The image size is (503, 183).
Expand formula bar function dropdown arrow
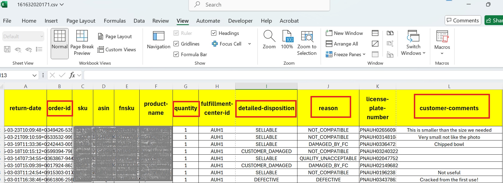tap(79, 75)
